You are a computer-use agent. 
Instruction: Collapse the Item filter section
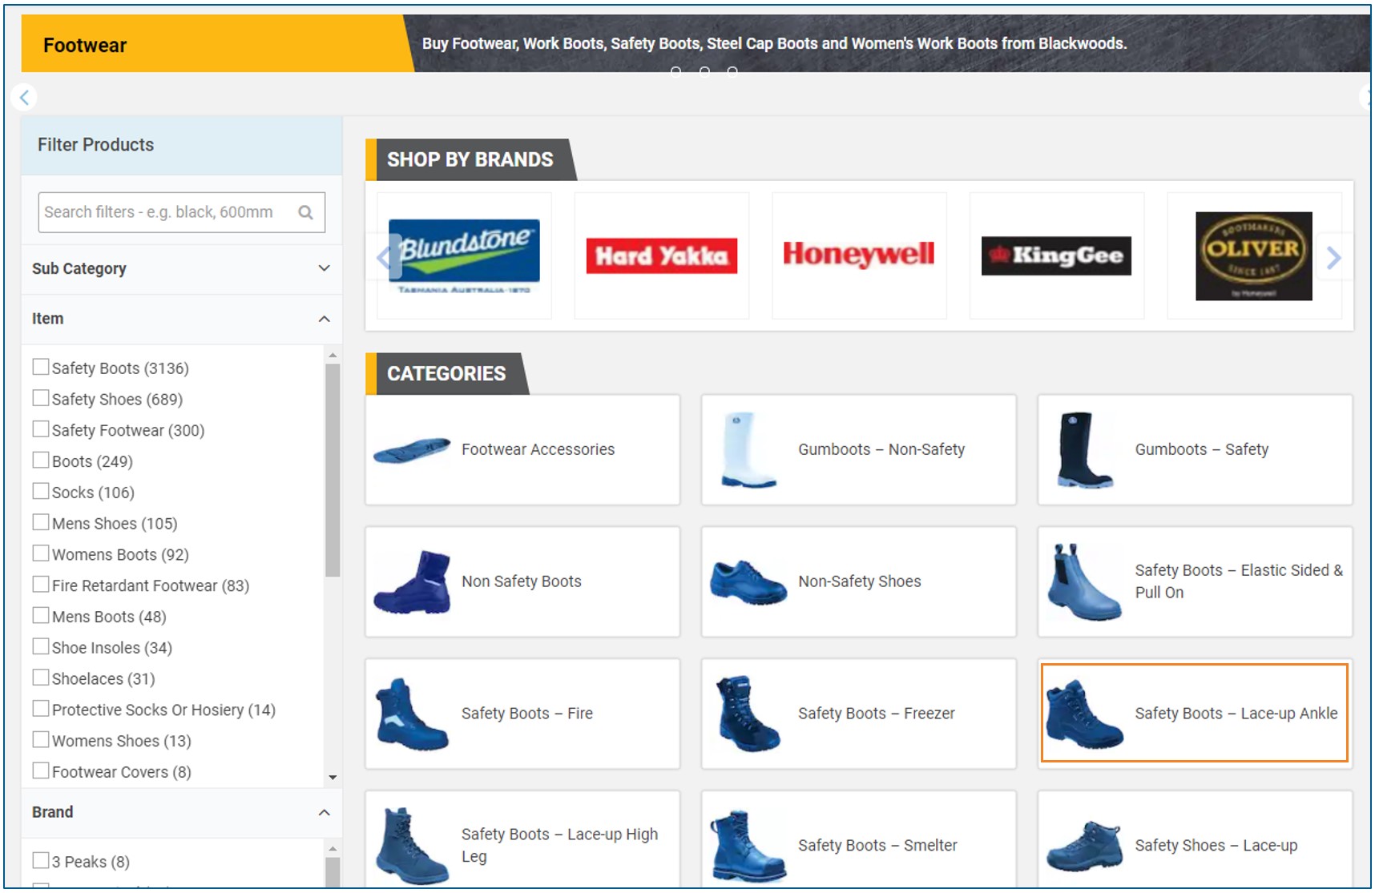pyautogui.click(x=324, y=318)
